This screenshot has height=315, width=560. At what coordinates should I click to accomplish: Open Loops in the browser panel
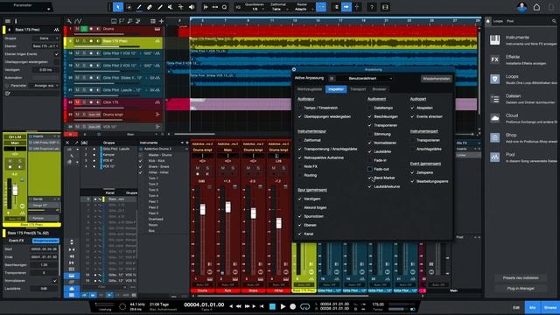521,79
